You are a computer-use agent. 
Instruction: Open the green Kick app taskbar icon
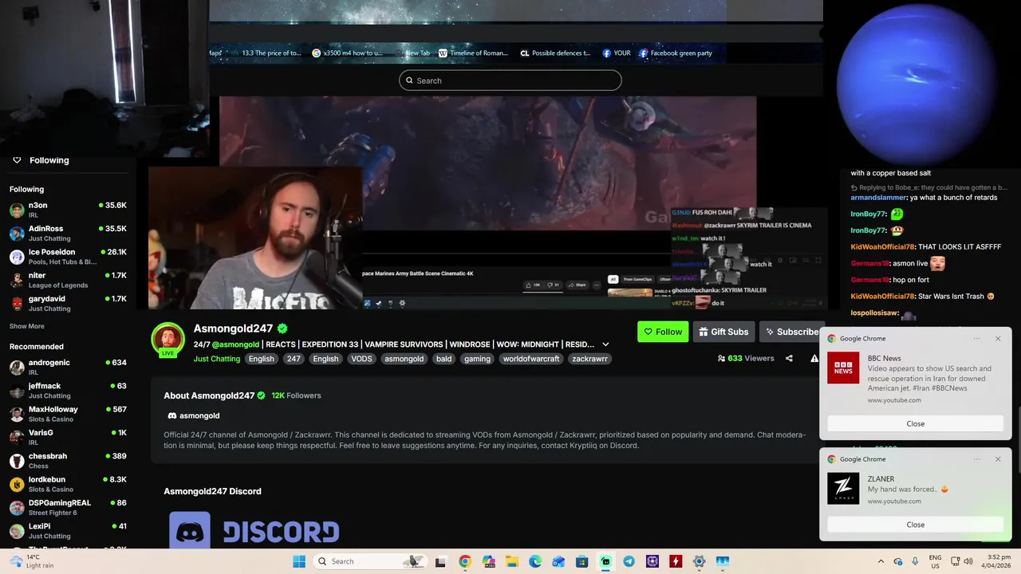pyautogui.click(x=605, y=561)
